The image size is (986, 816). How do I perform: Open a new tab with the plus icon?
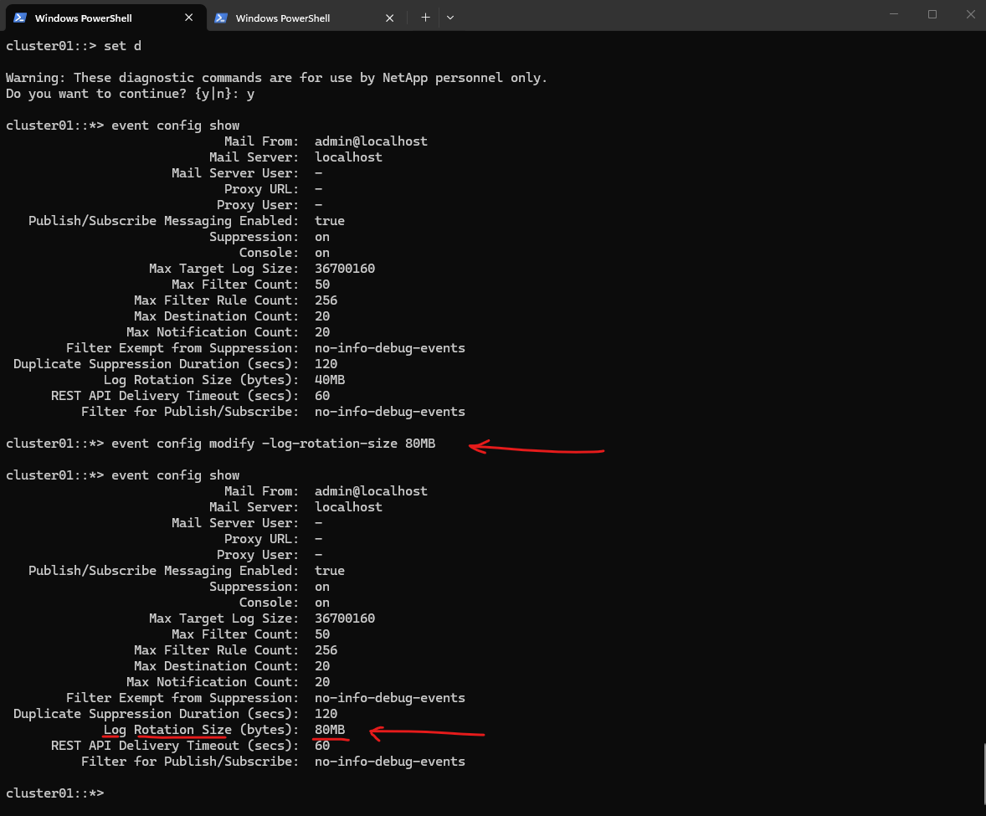[x=425, y=18]
